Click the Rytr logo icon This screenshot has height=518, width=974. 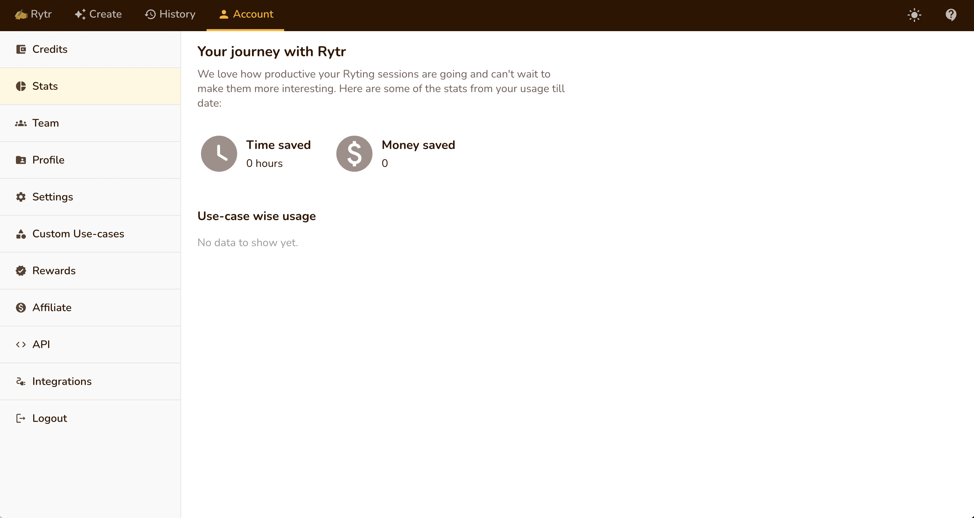(21, 14)
